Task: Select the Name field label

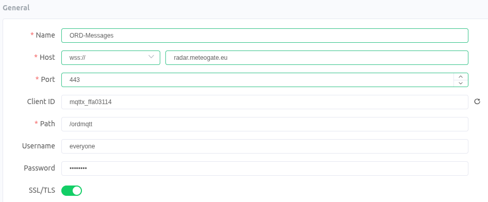Action: (x=45, y=35)
